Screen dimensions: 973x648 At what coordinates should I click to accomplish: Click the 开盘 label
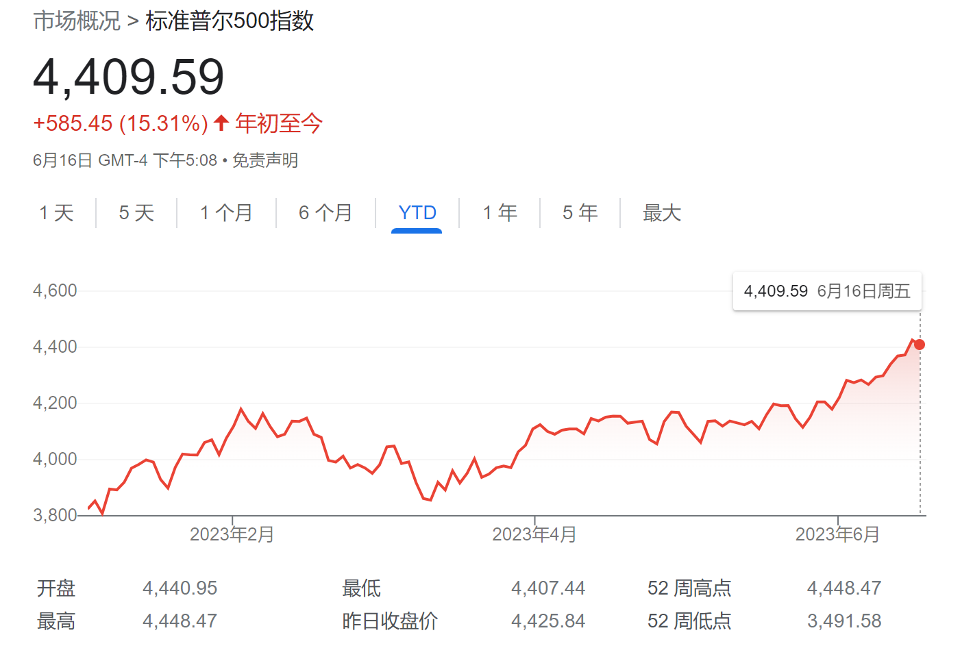[56, 588]
